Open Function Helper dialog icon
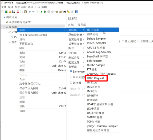The width and height of the screenshot is (153, 140). (73, 12)
